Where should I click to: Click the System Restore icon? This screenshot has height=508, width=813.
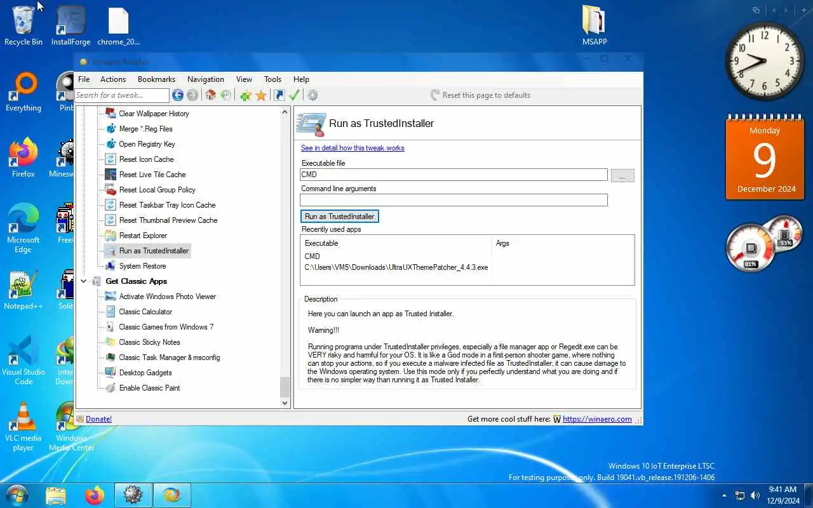(111, 266)
